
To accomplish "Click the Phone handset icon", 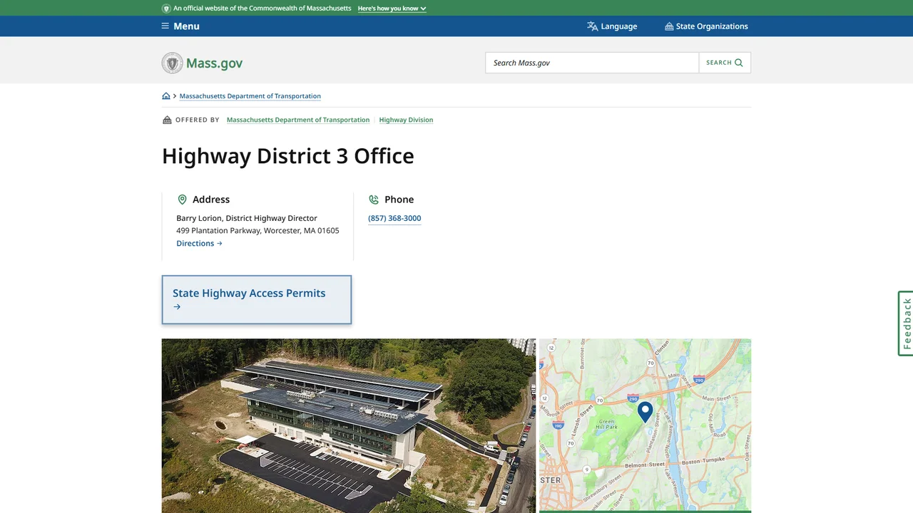I will pos(374,199).
